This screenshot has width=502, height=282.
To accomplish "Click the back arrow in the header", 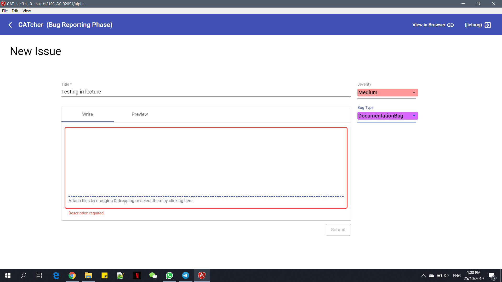I will pos(10,25).
